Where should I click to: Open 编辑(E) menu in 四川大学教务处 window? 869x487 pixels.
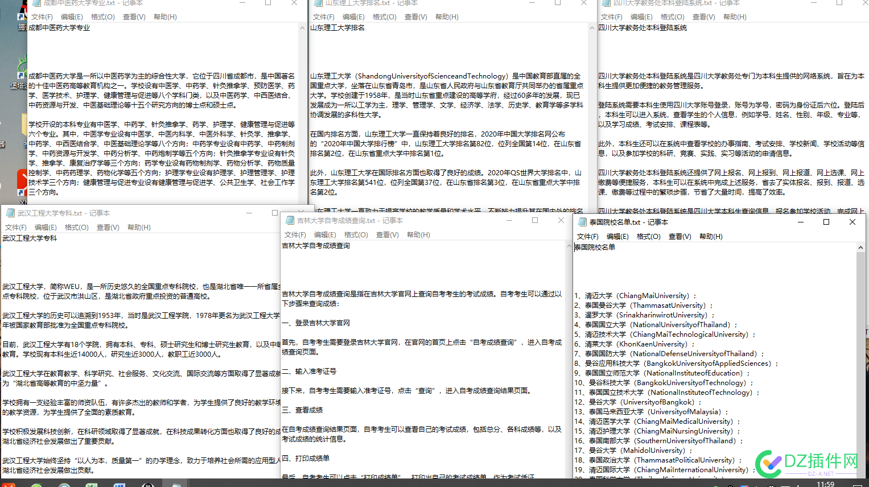point(641,17)
